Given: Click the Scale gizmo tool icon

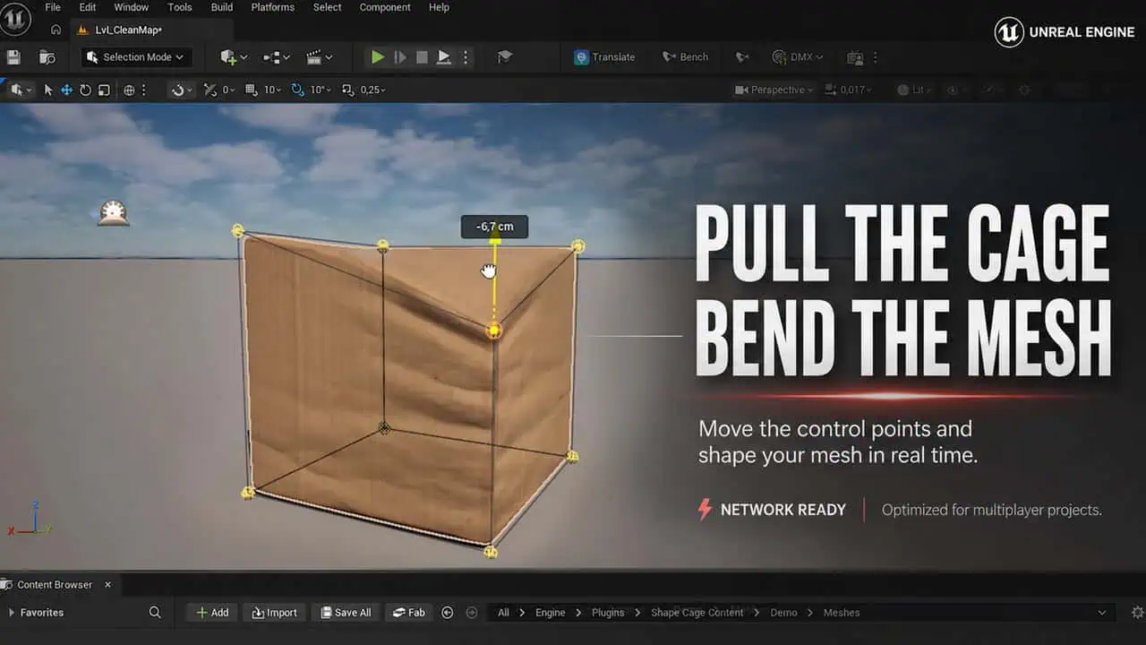Looking at the screenshot, I should pyautogui.click(x=104, y=90).
